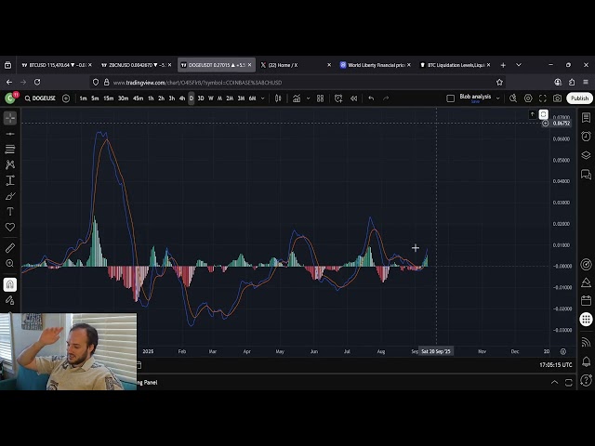The image size is (595, 446).
Task: Click the zoom in tool
Action: click(10, 264)
